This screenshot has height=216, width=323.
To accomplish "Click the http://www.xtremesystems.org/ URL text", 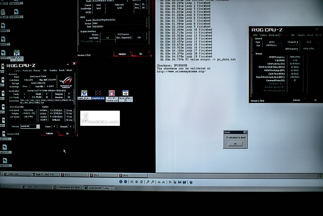I will coord(181,71).
